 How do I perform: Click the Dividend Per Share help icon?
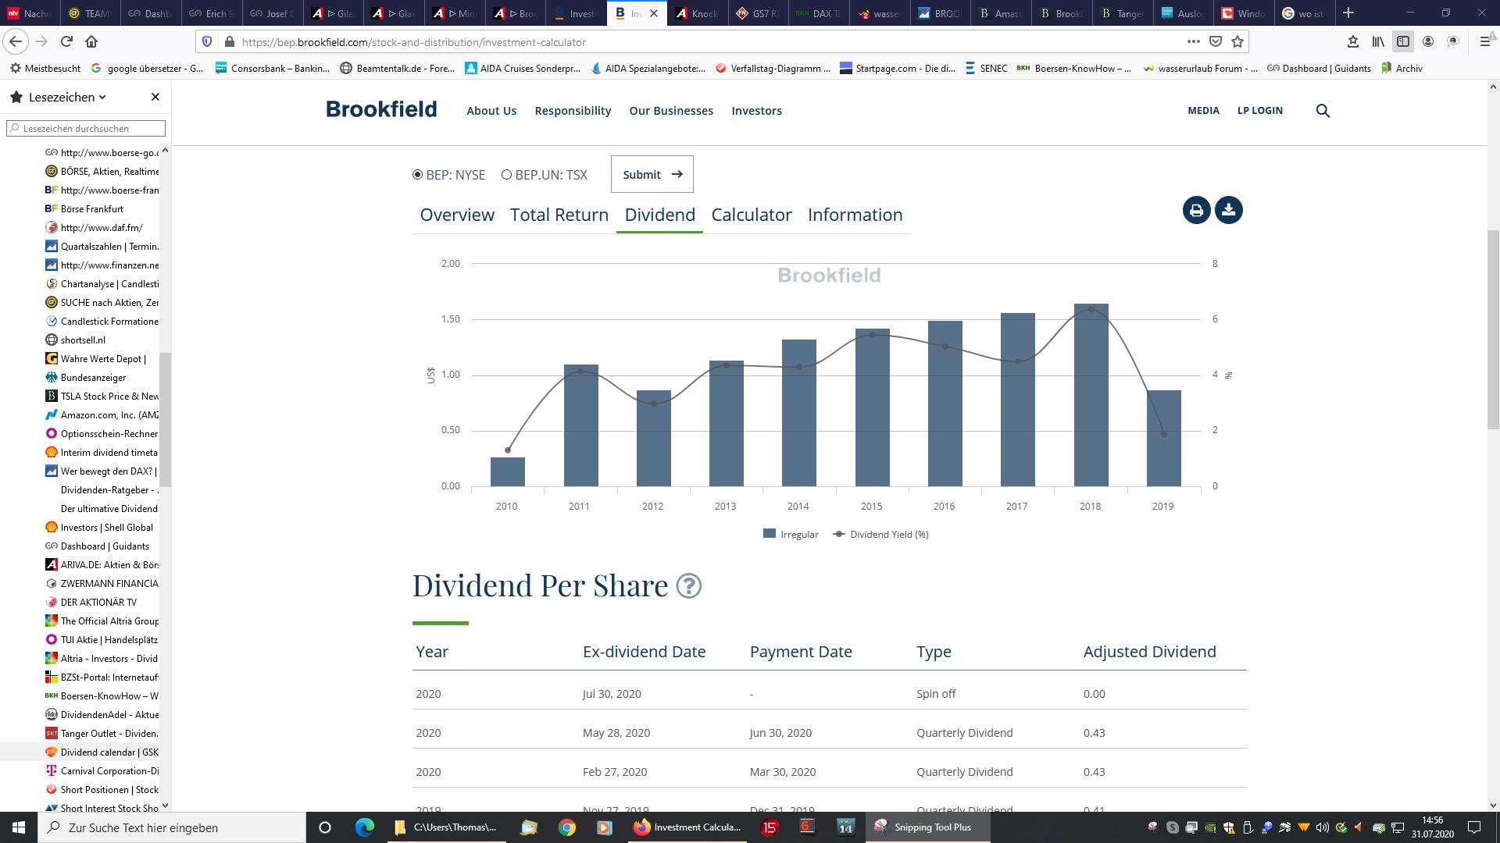click(688, 586)
